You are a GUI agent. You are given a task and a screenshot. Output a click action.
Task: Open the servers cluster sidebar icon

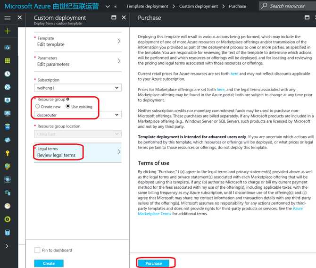coord(8,193)
